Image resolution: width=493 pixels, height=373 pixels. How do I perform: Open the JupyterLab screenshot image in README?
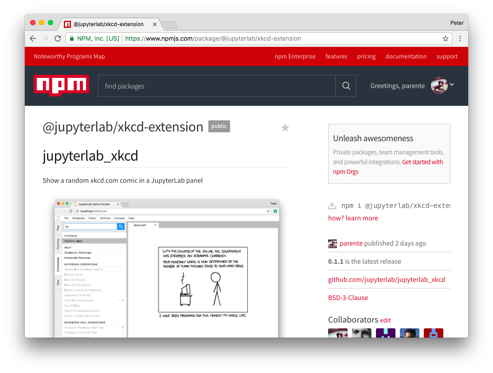tap(167, 268)
